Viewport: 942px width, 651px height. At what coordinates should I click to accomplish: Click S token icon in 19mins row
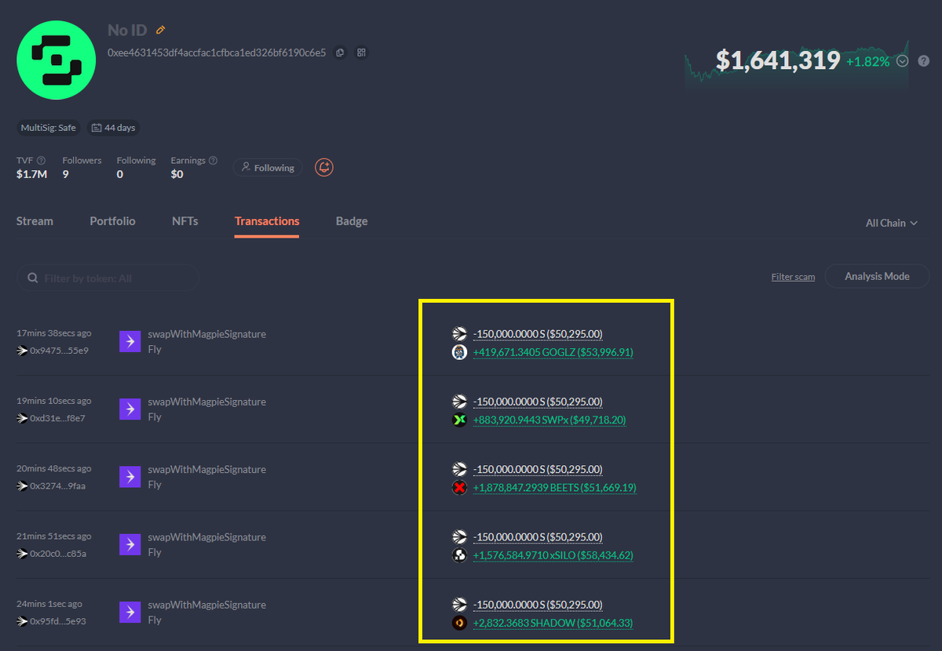click(460, 402)
